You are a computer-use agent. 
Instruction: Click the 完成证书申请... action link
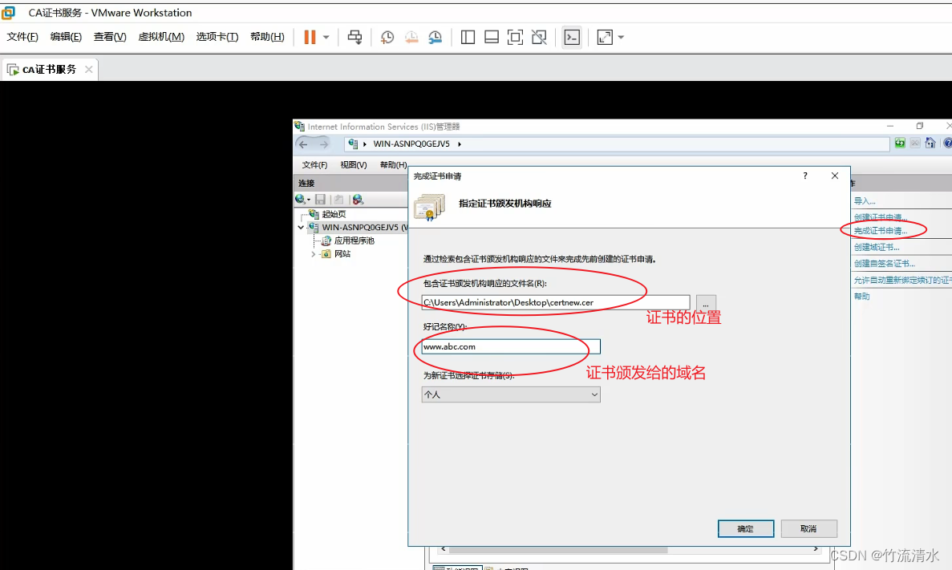tap(881, 231)
